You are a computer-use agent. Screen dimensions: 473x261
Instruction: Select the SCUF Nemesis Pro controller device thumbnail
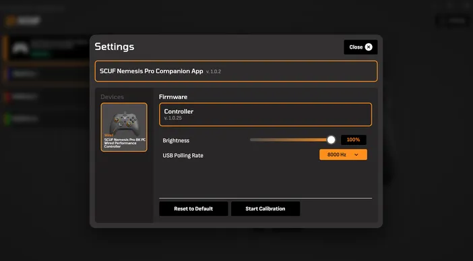click(124, 127)
